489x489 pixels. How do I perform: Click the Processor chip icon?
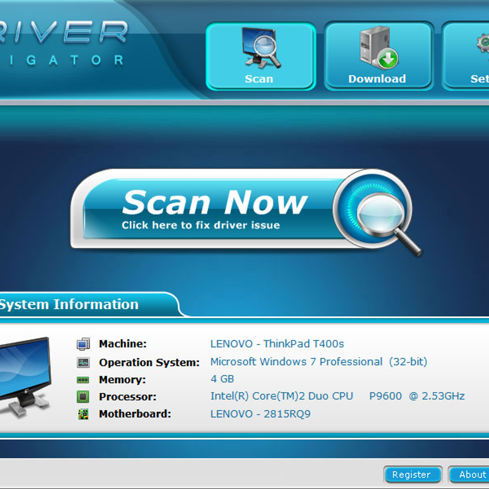click(84, 396)
